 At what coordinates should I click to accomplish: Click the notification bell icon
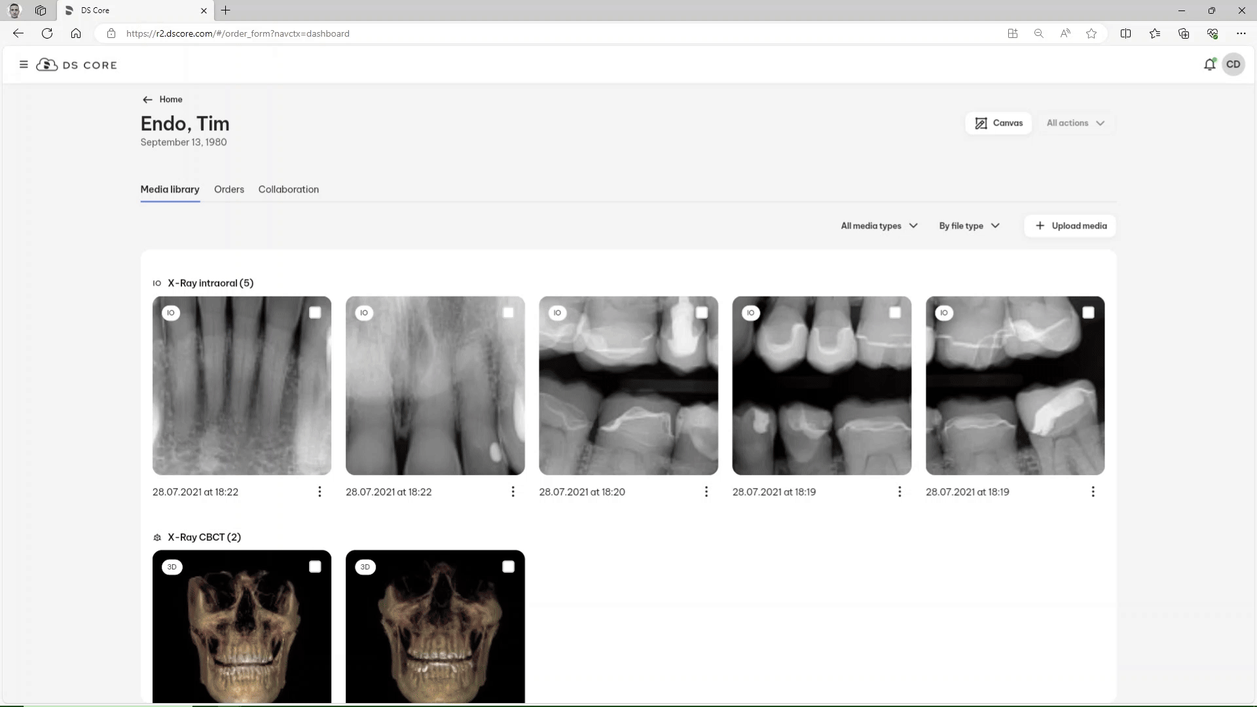click(x=1209, y=64)
